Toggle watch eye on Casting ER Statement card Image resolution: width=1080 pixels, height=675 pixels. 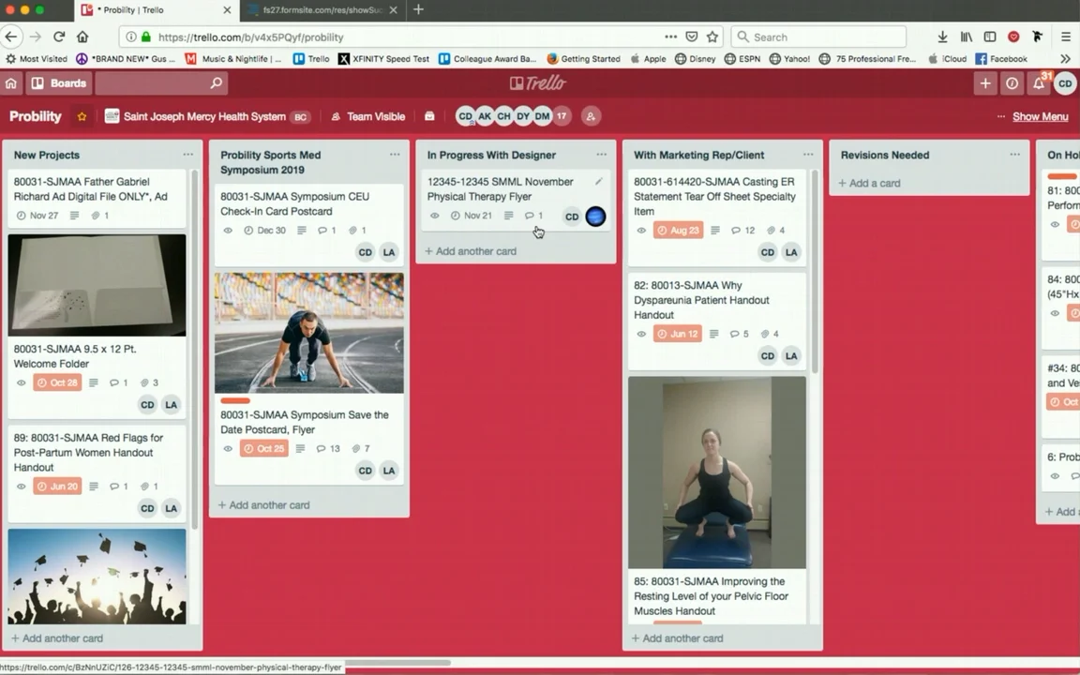[x=641, y=230]
